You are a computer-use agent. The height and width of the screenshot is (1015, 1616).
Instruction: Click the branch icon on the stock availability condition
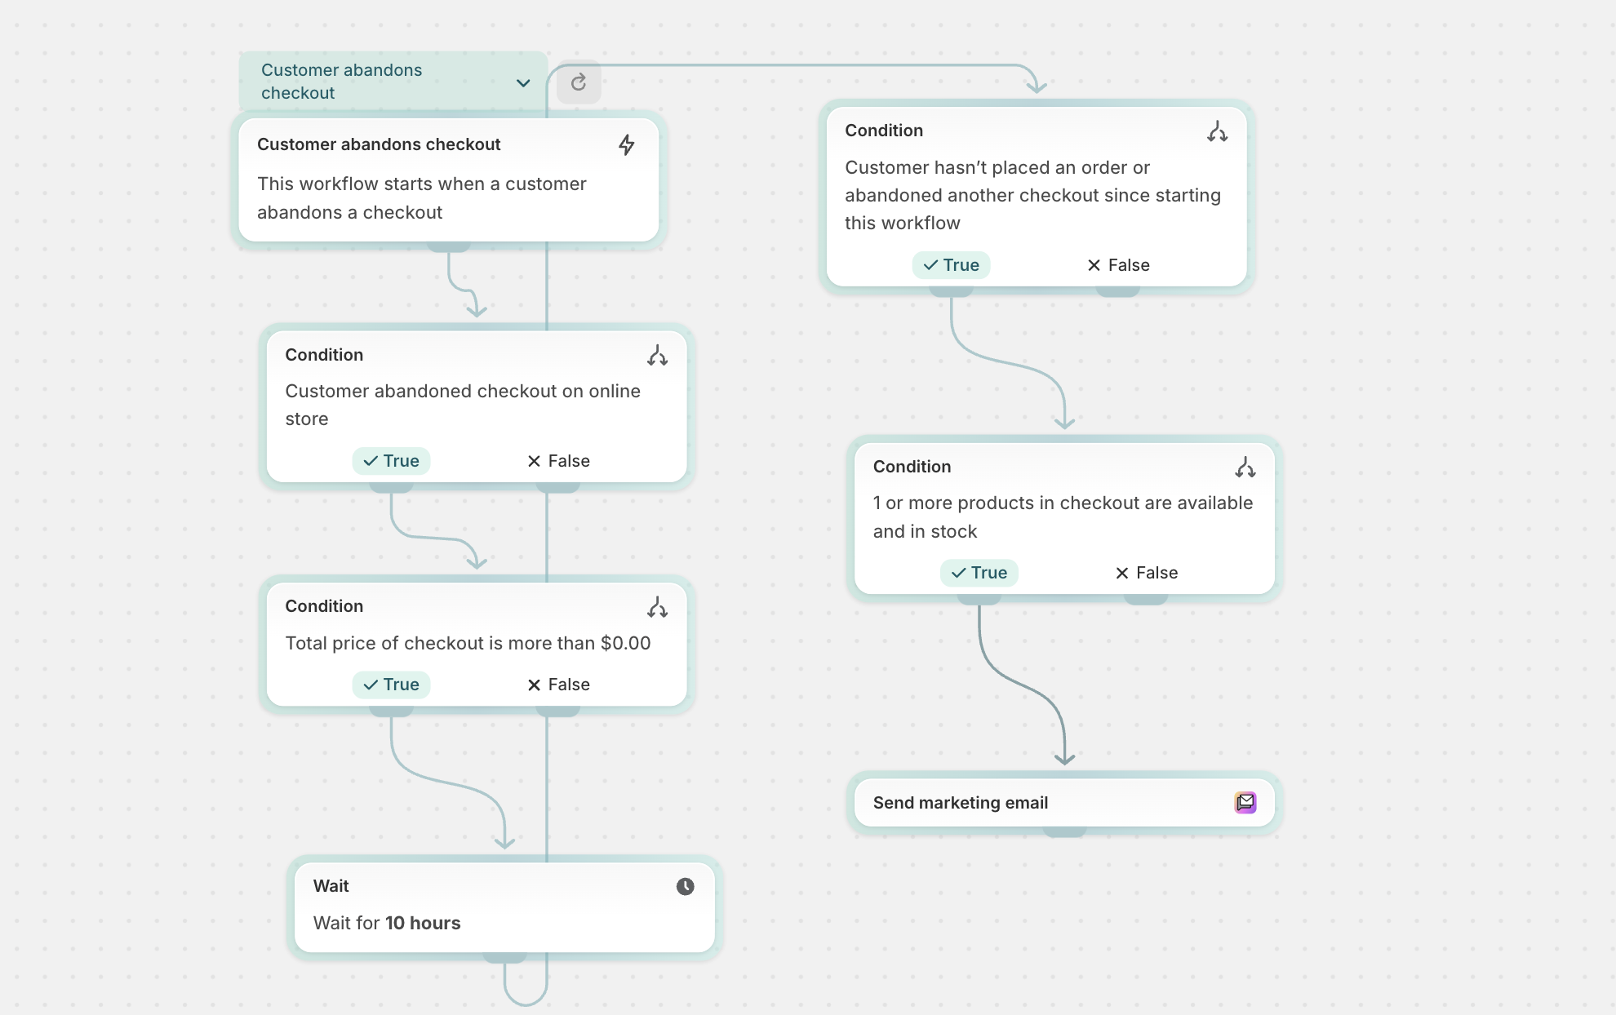click(1245, 466)
